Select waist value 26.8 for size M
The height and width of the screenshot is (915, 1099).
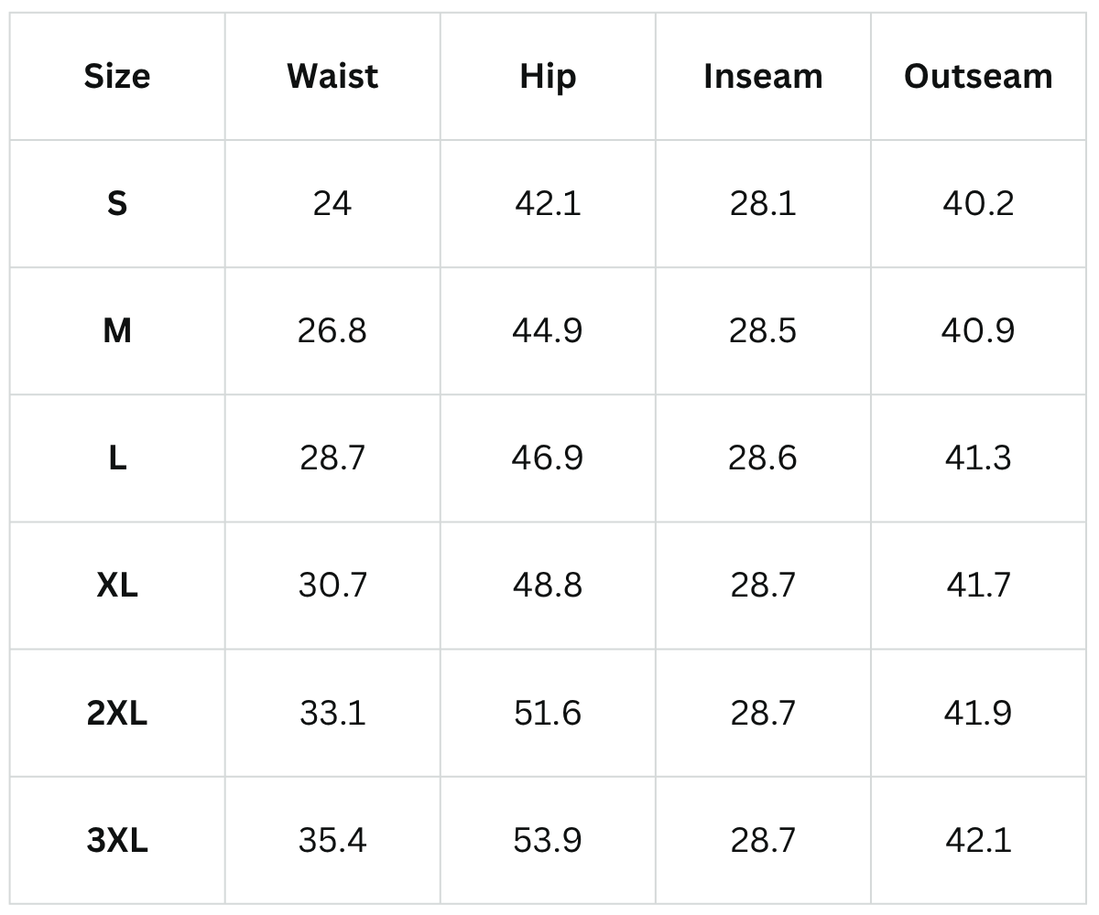point(332,330)
